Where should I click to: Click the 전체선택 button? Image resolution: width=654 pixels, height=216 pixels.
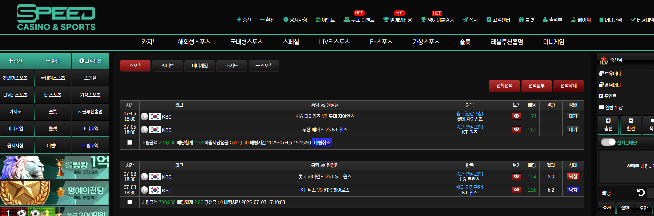[504, 86]
